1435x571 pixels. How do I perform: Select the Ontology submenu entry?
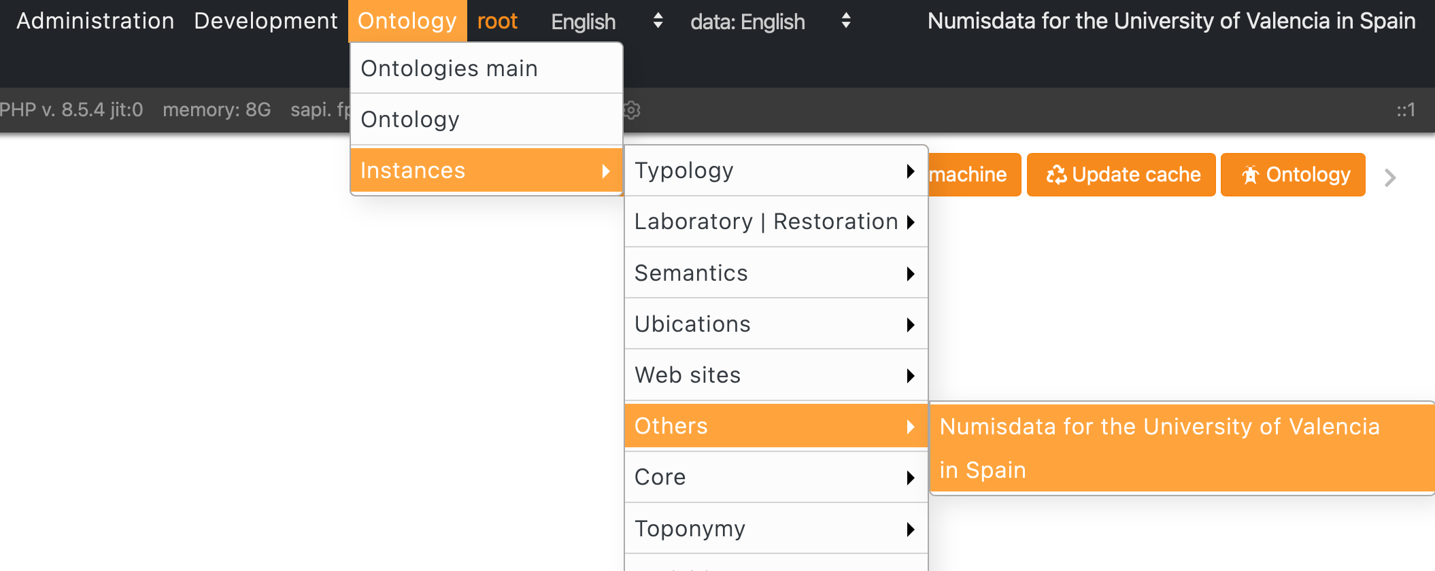click(486, 120)
